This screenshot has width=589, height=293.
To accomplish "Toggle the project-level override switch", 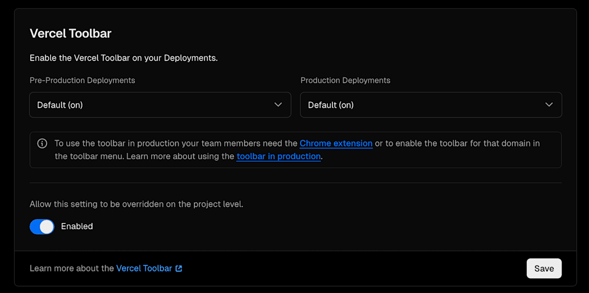I will point(42,226).
